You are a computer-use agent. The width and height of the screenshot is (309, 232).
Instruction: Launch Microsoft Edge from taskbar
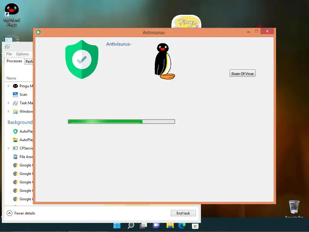[182, 225]
